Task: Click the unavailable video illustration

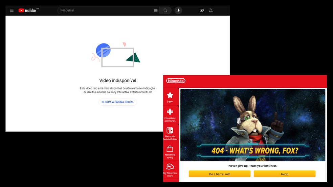Action: tap(116, 55)
